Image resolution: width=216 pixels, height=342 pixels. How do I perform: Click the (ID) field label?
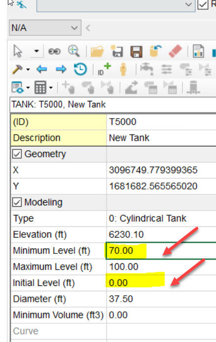(x=21, y=122)
